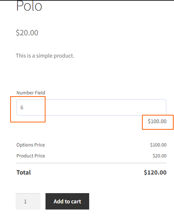
Task: Place cursor after the 6 in Number Field
Action: point(24,107)
